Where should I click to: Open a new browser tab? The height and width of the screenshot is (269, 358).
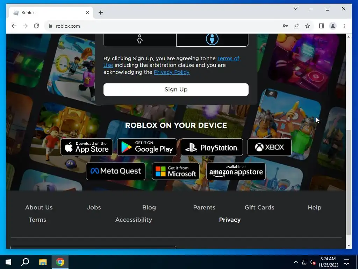[x=101, y=13]
